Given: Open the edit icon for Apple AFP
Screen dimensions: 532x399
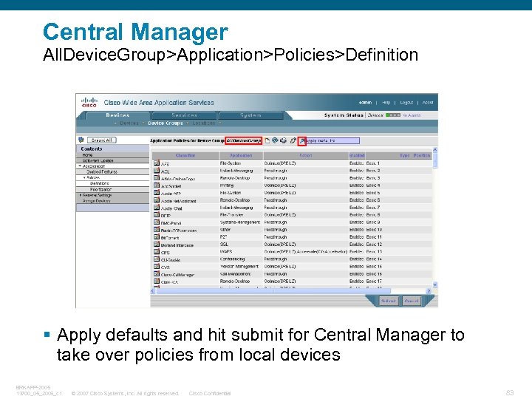Looking at the screenshot, I should (157, 192).
